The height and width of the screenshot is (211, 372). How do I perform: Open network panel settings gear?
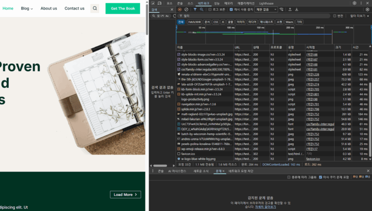click(367, 9)
